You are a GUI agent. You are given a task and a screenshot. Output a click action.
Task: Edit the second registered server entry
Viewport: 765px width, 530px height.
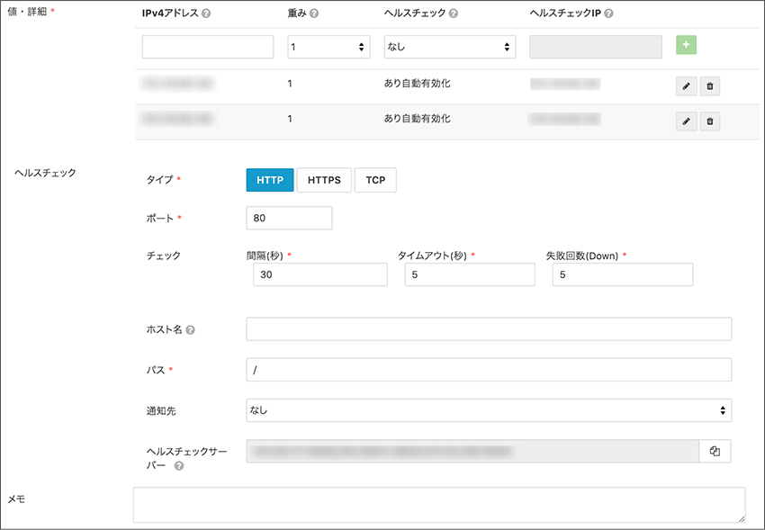point(686,121)
